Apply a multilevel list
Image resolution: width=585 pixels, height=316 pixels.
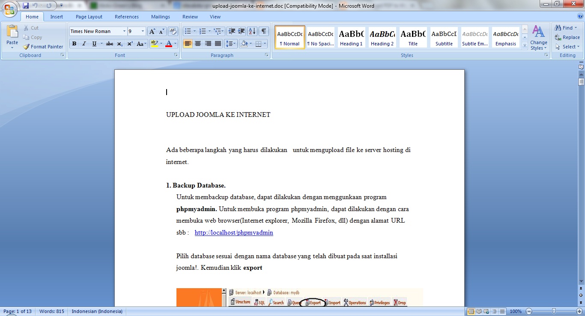coord(217,31)
